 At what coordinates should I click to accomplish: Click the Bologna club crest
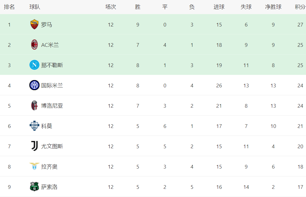[34, 106]
